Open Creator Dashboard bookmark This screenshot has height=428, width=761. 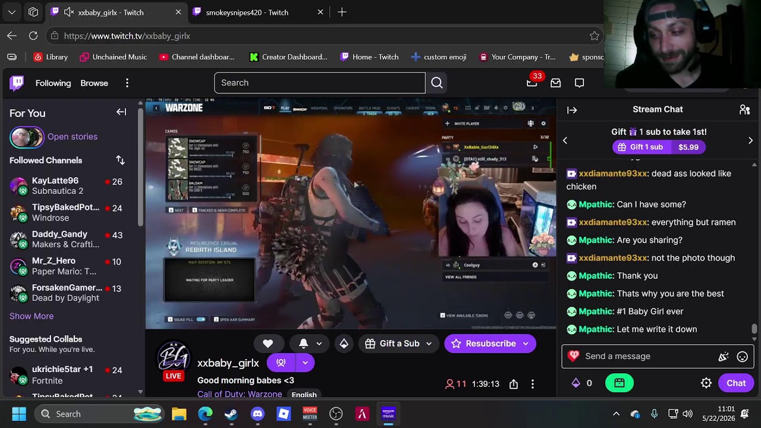click(288, 57)
